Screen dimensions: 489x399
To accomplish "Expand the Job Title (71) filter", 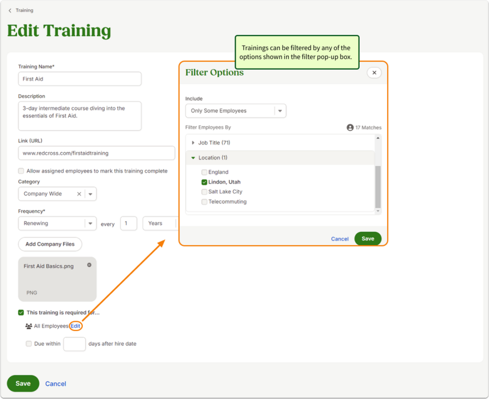I will [x=193, y=143].
